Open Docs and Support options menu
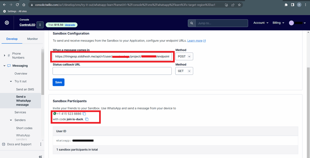310x158 pixels. pos(41,144)
